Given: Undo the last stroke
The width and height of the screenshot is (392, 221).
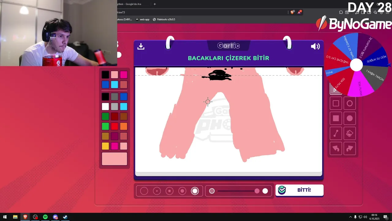Looking at the screenshot, I should click(336, 149).
